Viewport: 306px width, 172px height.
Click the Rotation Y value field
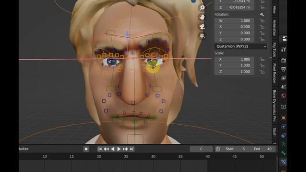click(234, 33)
